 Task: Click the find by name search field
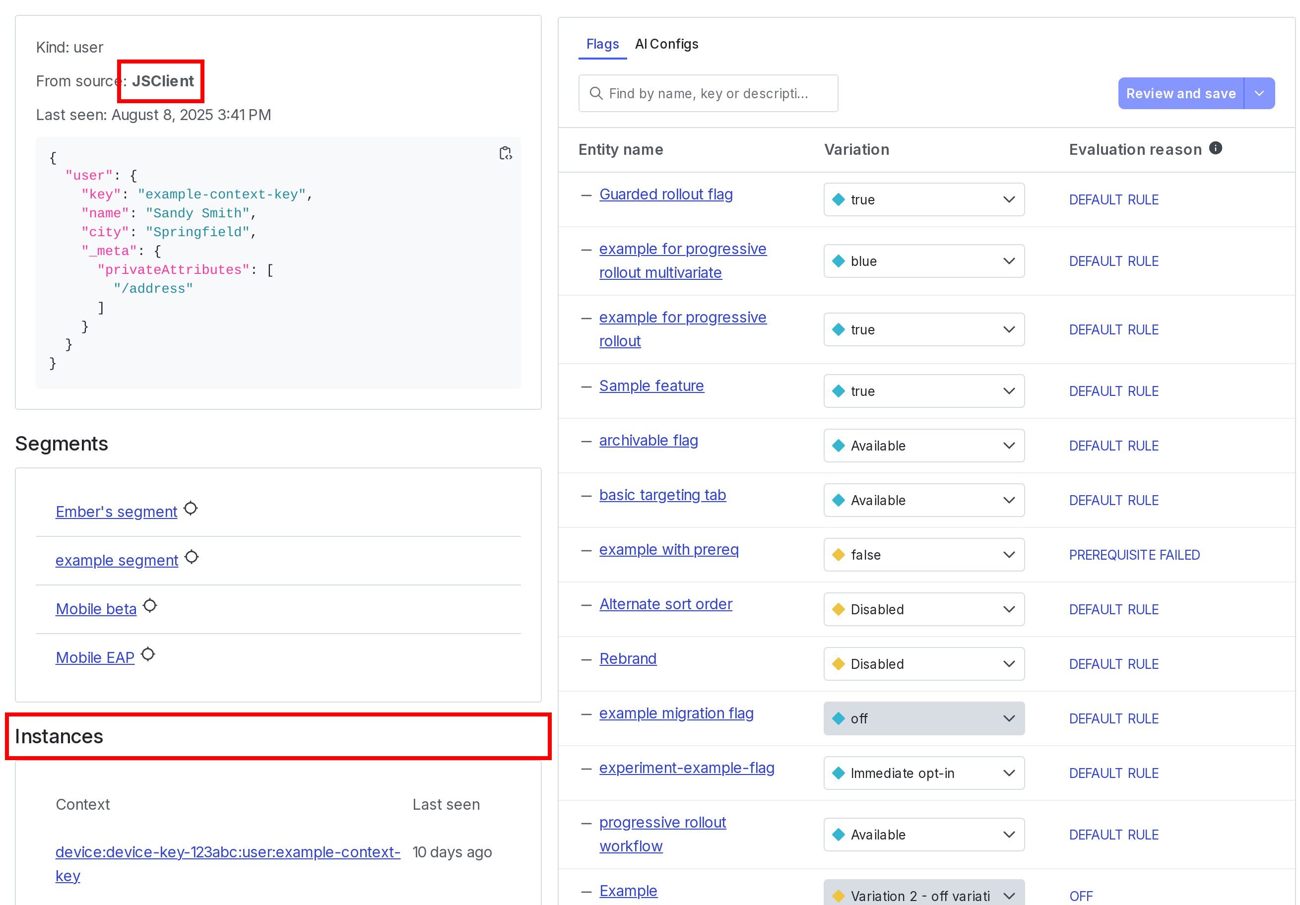pos(708,93)
